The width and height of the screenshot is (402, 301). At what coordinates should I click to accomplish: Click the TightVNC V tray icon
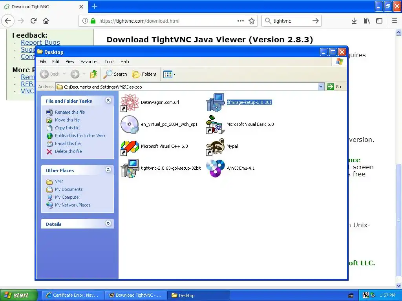point(365,296)
